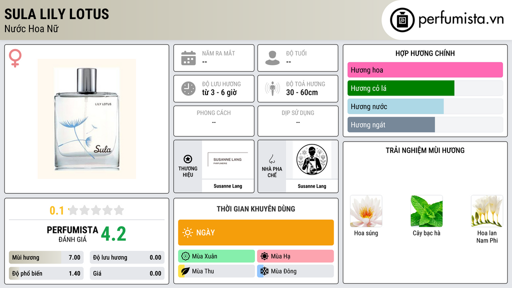Viewport: 512px width, 288px height.
Task: Click the DỊP SỬ DỤNG occasion box
Action: pyautogui.click(x=298, y=121)
